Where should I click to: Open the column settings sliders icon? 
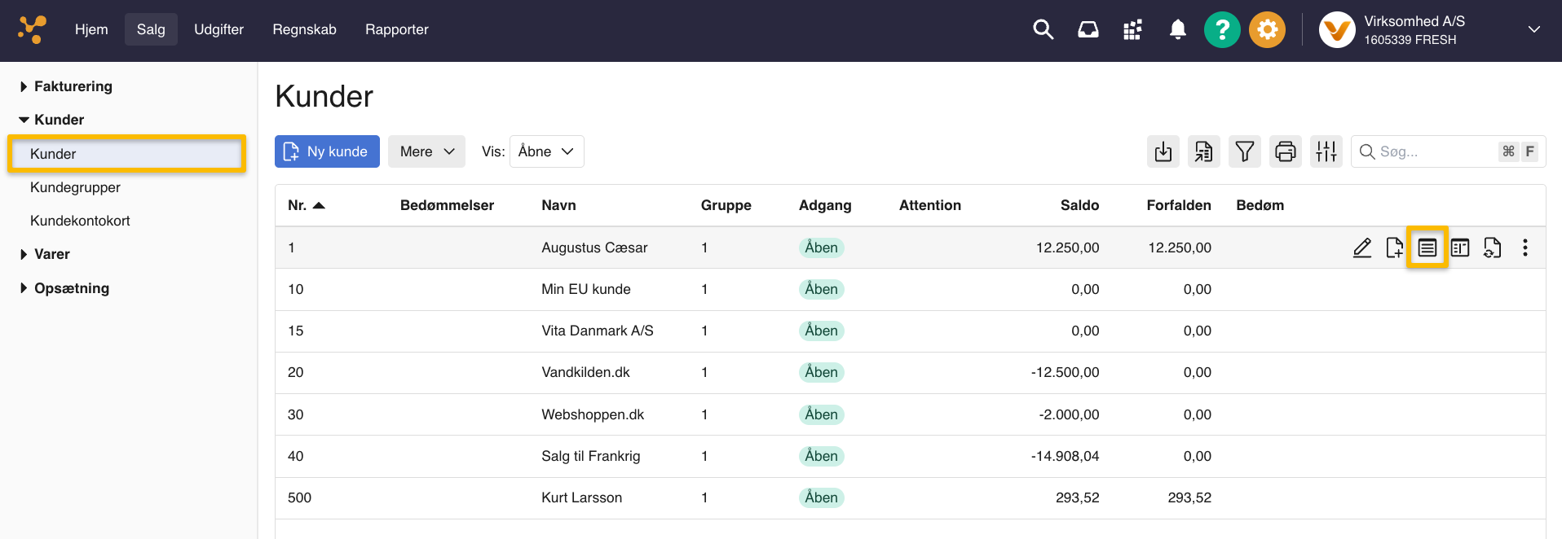tap(1326, 151)
